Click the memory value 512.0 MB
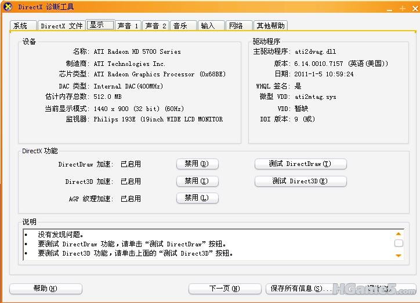420x303 pixels. 108,97
